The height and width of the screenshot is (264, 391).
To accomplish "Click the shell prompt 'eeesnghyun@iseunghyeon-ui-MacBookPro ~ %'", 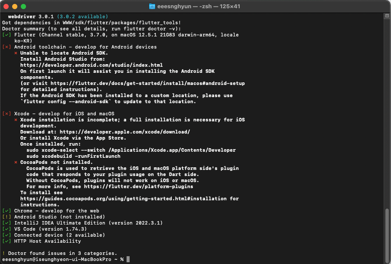I will [63, 259].
